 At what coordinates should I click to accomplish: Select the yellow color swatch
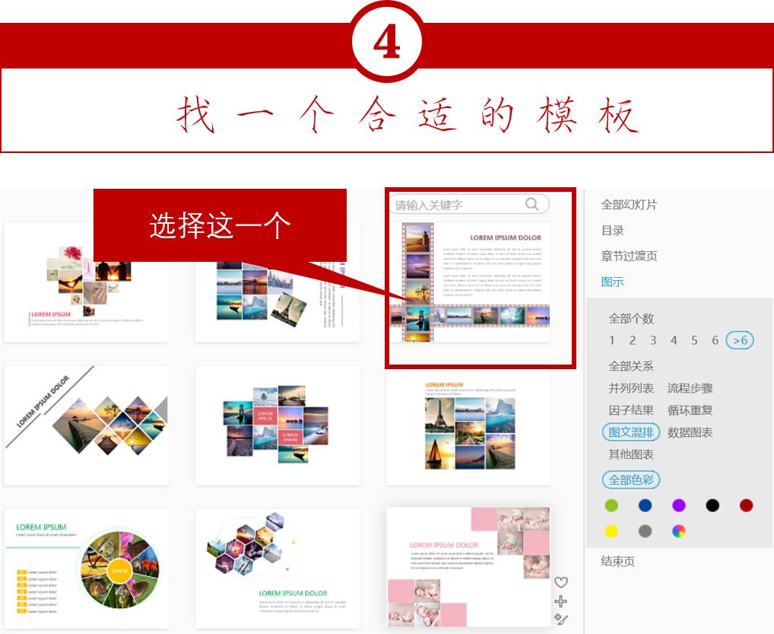pyautogui.click(x=610, y=530)
